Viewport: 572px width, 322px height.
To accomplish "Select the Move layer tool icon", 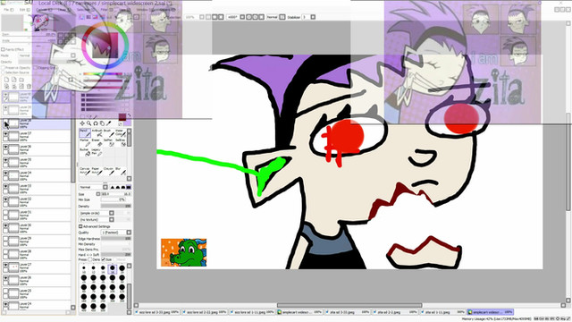I will [82, 123].
